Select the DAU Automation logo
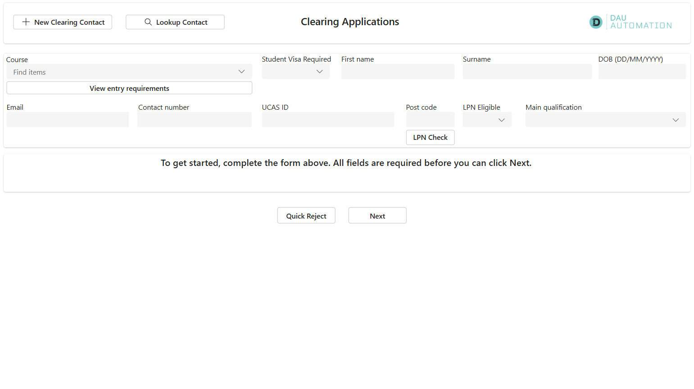 [x=630, y=22]
